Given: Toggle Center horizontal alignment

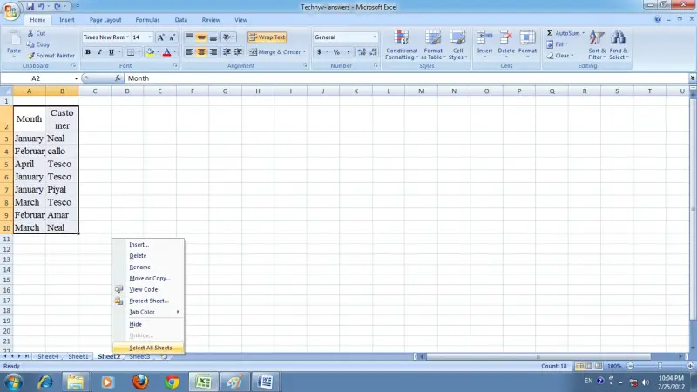Looking at the screenshot, I should [201, 52].
